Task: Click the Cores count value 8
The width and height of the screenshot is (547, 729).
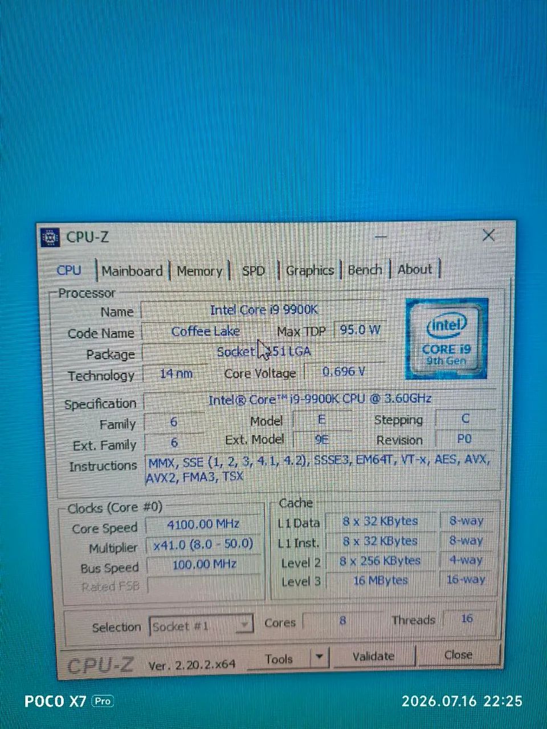Action: click(x=342, y=620)
